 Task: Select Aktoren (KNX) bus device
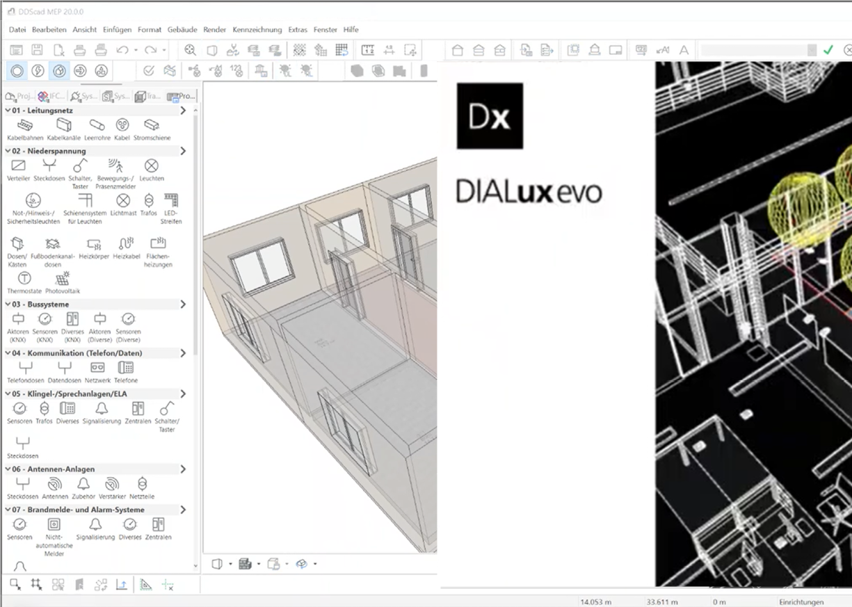(x=18, y=327)
